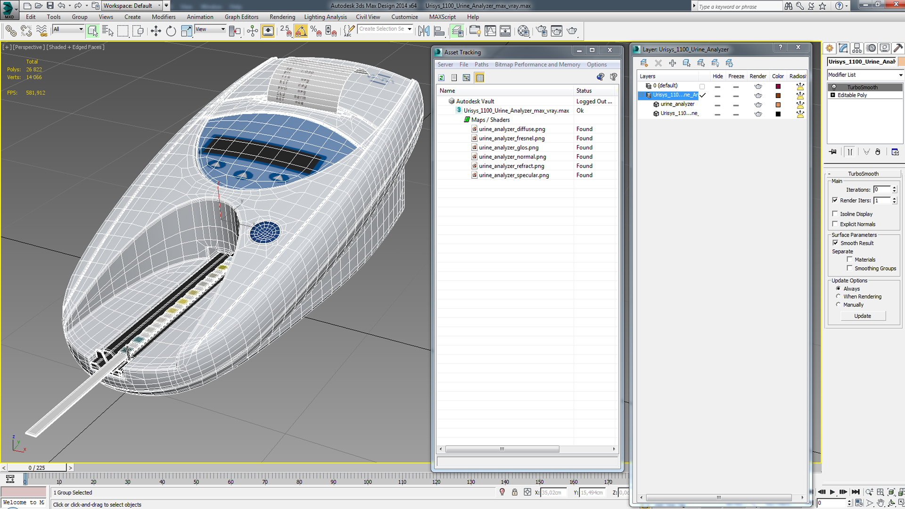905x509 pixels.
Task: Activate the Select and Rotate tool
Action: pos(171,31)
